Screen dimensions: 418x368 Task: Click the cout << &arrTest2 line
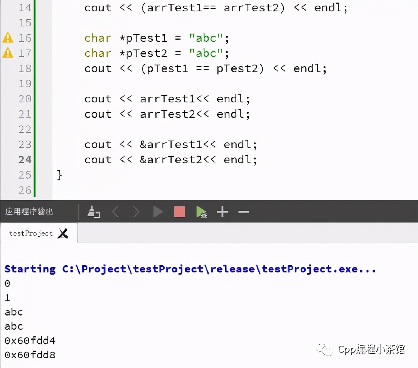pos(170,159)
